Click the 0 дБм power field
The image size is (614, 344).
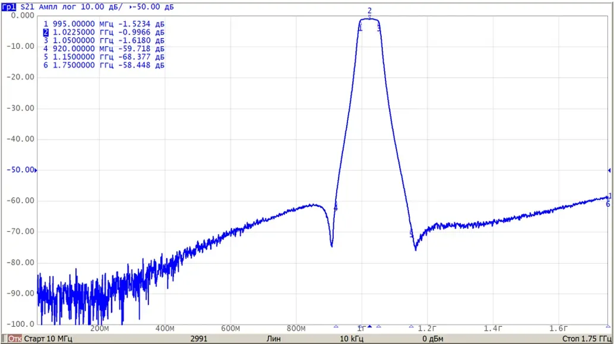(433, 339)
